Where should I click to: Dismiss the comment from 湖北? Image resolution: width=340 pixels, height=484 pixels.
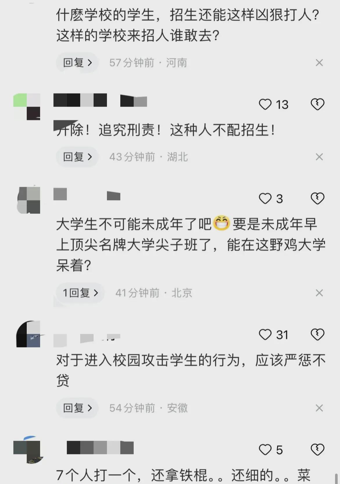(319, 157)
